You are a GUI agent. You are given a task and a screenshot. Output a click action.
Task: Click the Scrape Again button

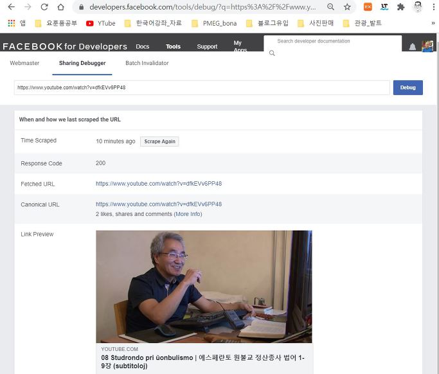(x=159, y=141)
